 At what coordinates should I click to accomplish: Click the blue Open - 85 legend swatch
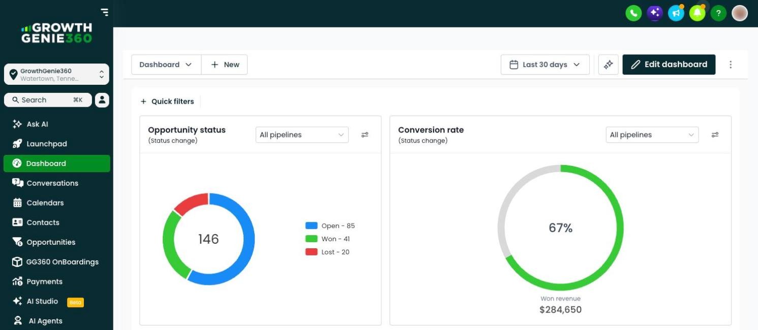[x=312, y=226]
